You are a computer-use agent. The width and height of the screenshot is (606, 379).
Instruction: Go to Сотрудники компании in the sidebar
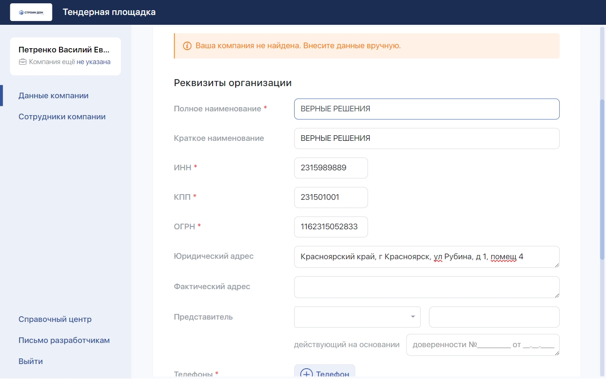tap(62, 117)
